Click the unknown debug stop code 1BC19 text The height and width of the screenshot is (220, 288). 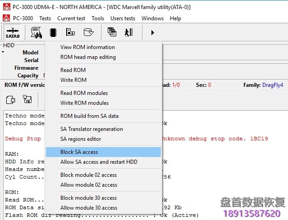coord(215,139)
